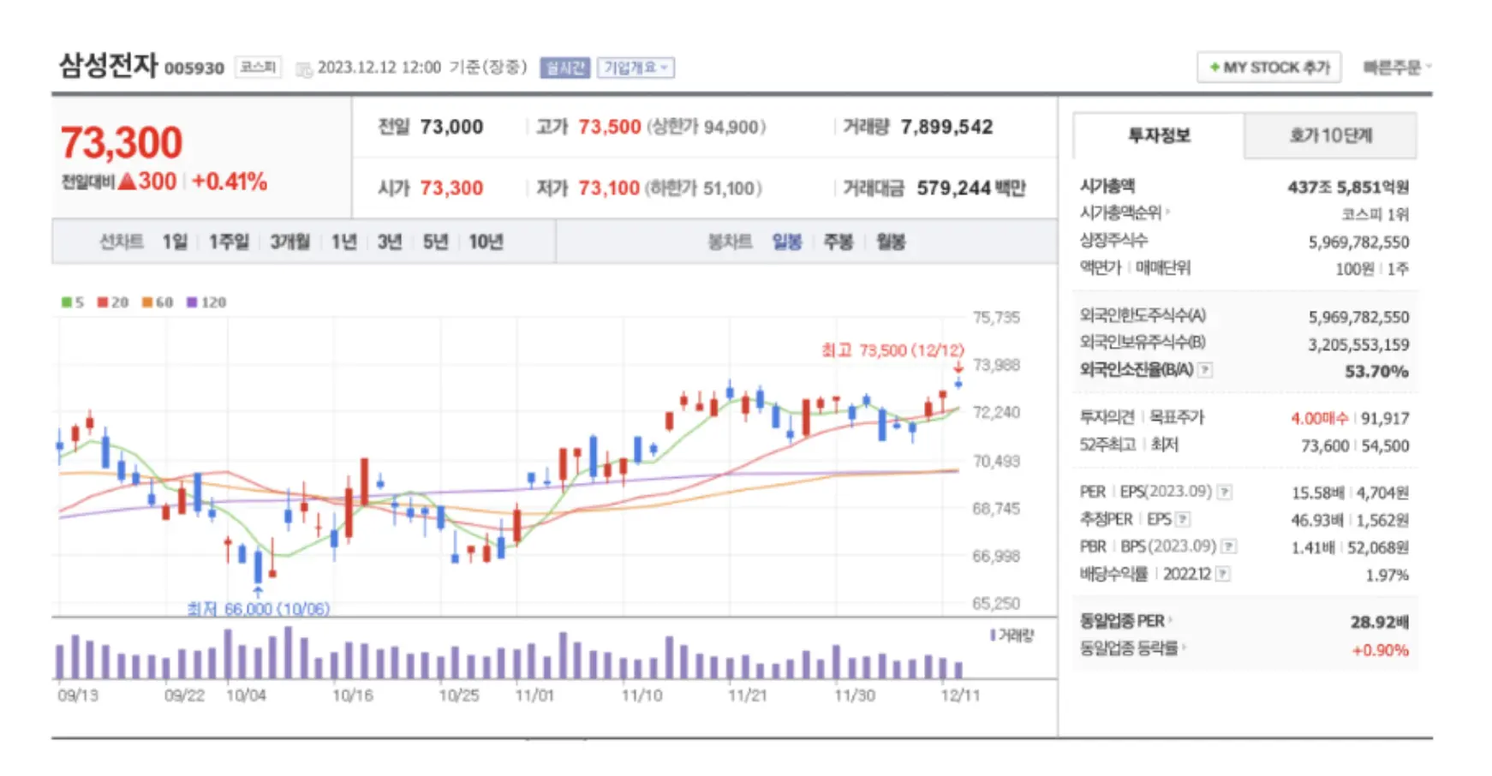Viewport: 1492px width, 776px height.
Task: Click the 10/04 date on chart axis
Action: 246,695
